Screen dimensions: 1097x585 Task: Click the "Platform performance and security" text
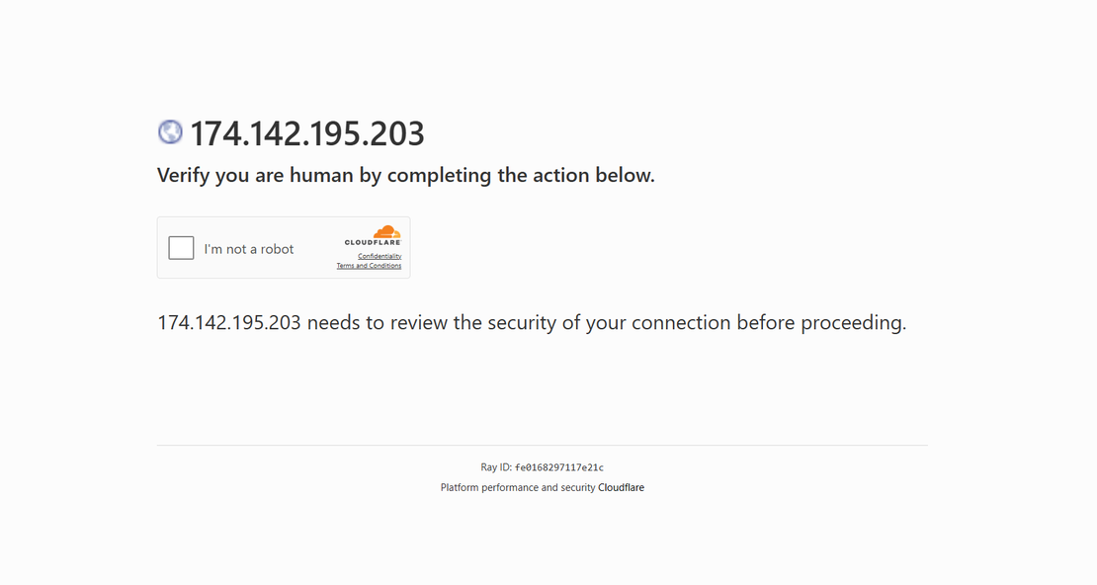pos(518,487)
